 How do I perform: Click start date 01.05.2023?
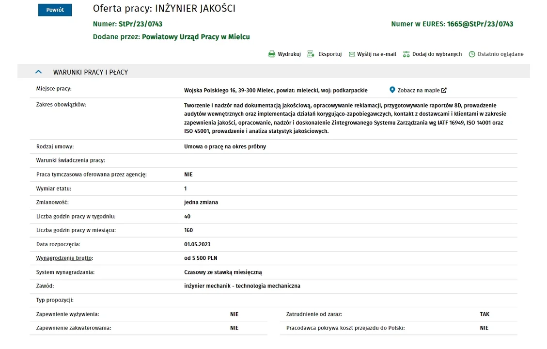point(198,244)
